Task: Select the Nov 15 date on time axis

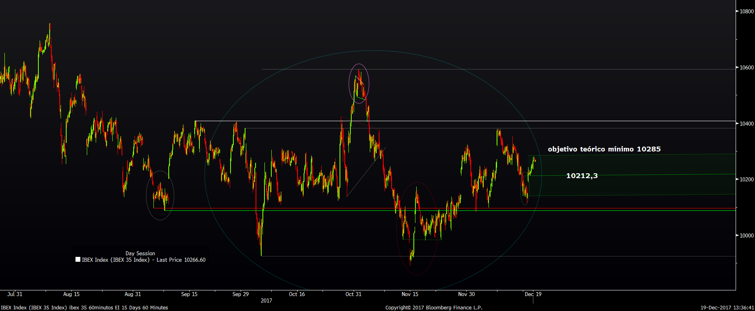Action: click(x=410, y=294)
